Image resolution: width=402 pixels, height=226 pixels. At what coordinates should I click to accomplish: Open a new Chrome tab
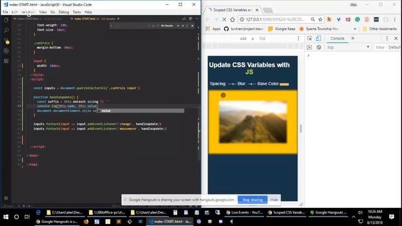(268, 10)
